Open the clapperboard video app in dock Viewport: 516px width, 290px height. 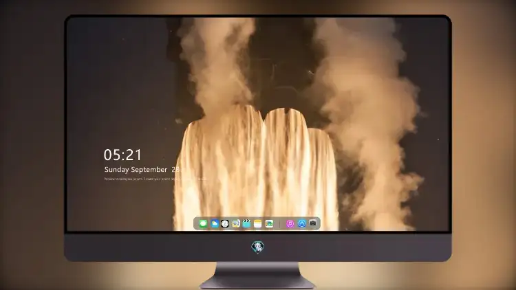tap(246, 223)
